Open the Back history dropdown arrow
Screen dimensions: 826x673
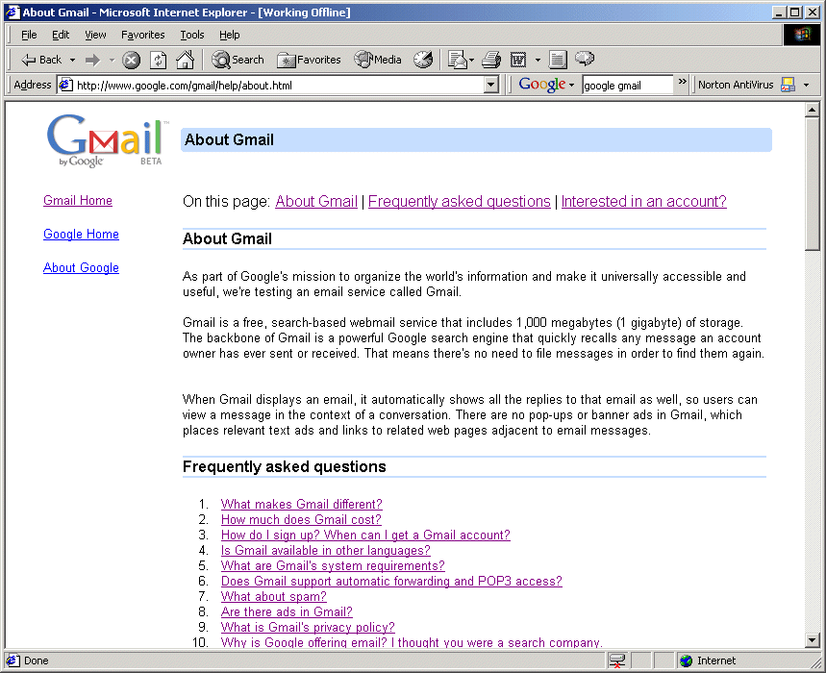pyautogui.click(x=73, y=60)
